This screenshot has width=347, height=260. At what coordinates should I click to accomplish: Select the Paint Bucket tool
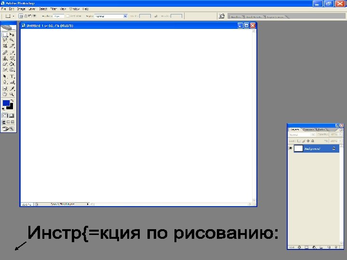(12, 64)
